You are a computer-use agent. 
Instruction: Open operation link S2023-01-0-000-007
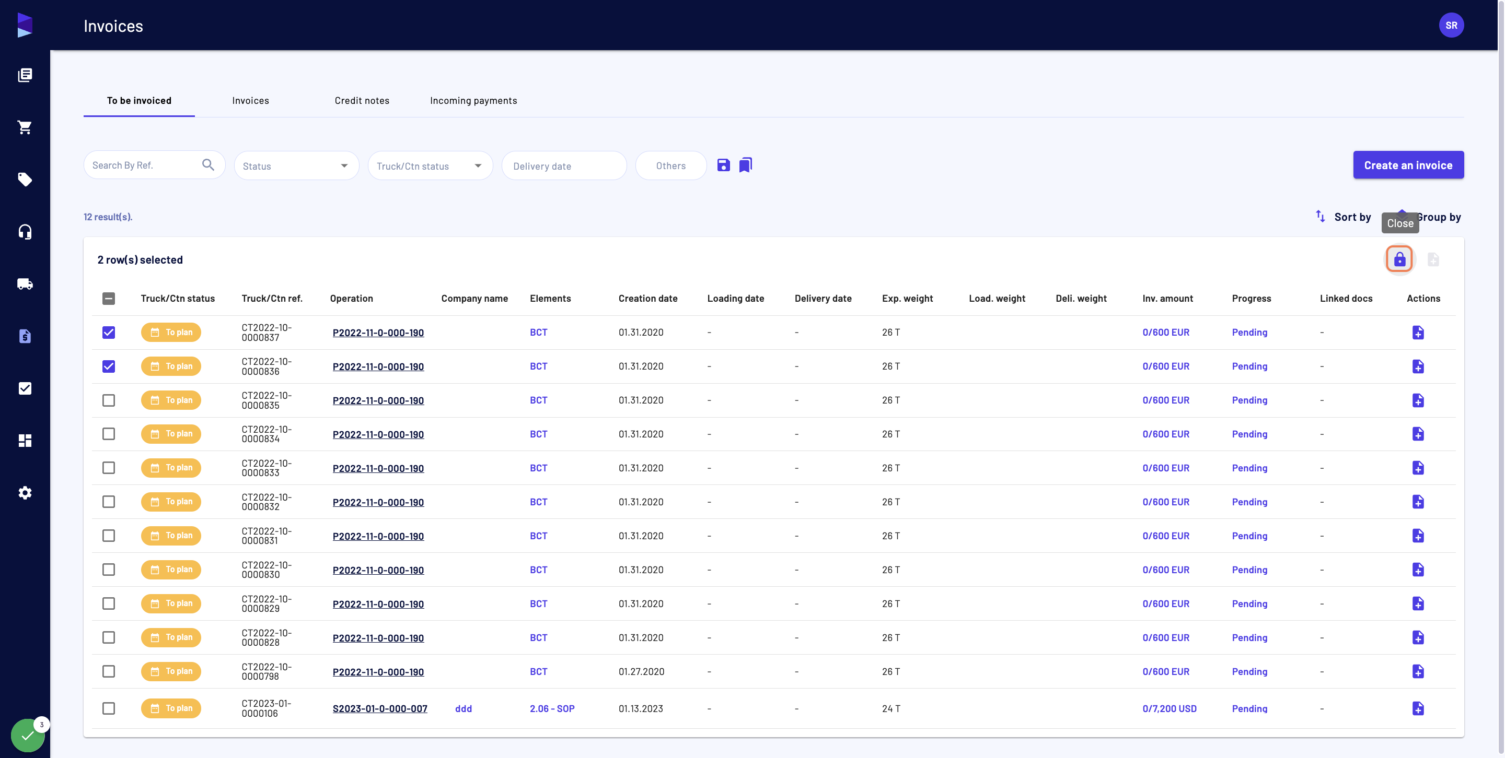pos(380,708)
